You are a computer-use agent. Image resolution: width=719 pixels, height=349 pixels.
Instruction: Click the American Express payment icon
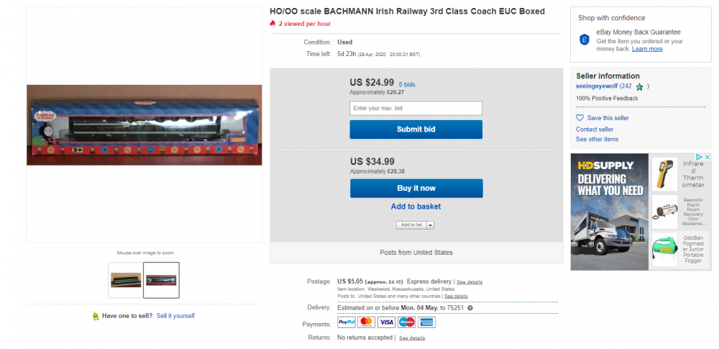(427, 322)
